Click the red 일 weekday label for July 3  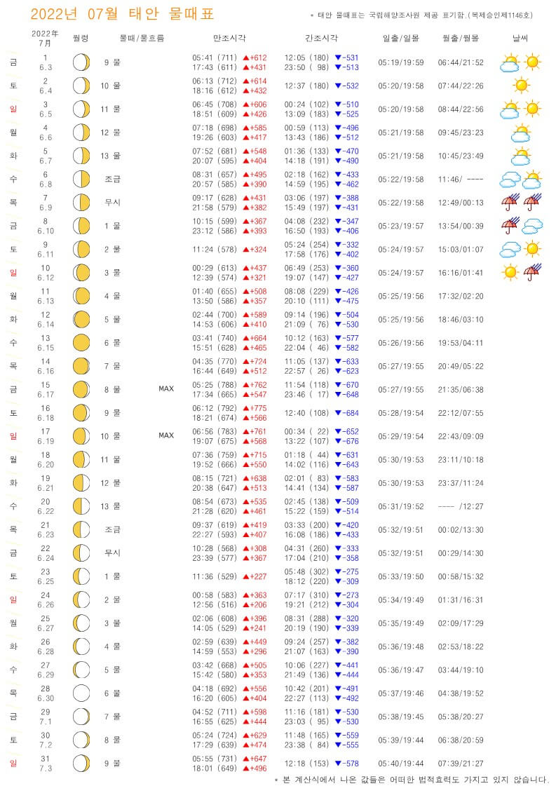(13, 109)
